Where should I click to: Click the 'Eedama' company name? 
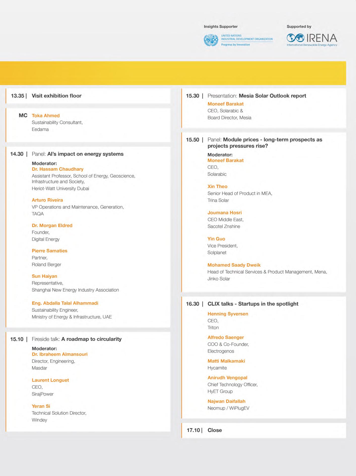40,129
